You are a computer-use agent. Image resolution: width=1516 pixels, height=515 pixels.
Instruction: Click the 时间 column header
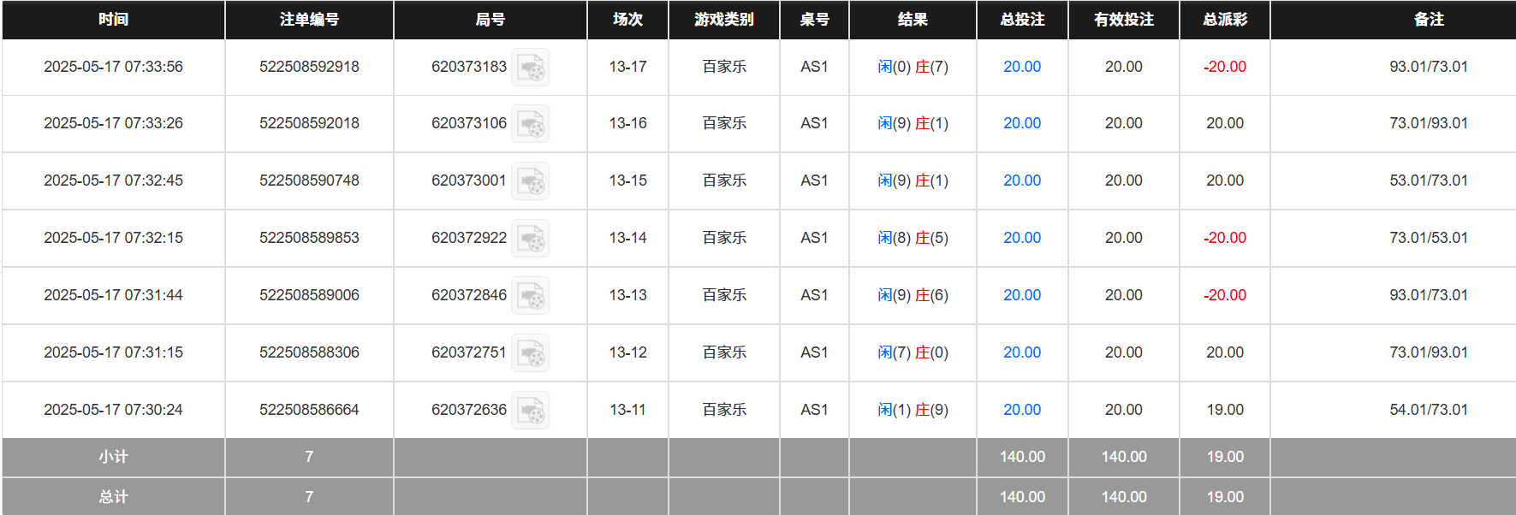[x=113, y=20]
